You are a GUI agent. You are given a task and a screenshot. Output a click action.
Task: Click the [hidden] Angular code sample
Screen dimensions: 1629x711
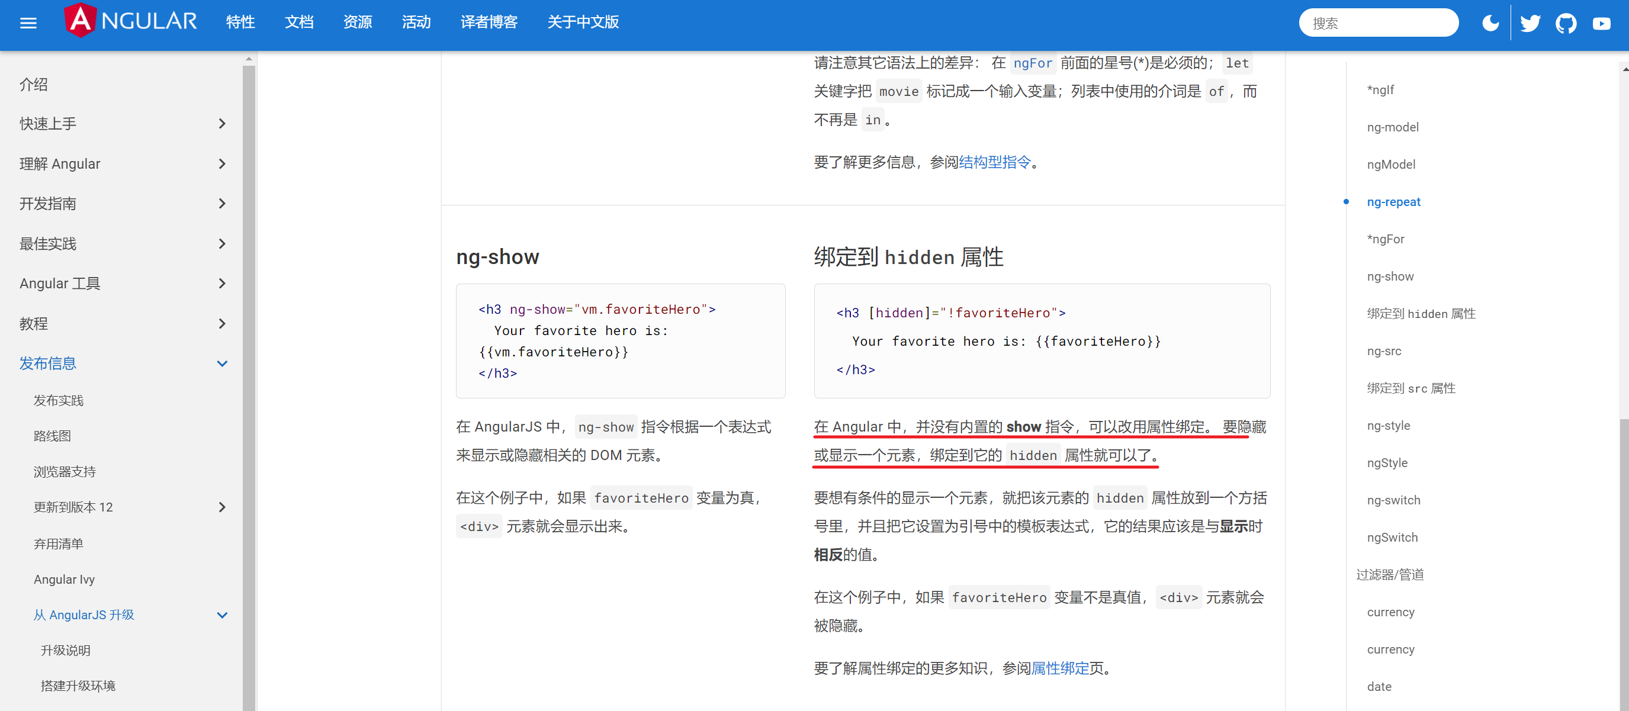pos(1042,340)
